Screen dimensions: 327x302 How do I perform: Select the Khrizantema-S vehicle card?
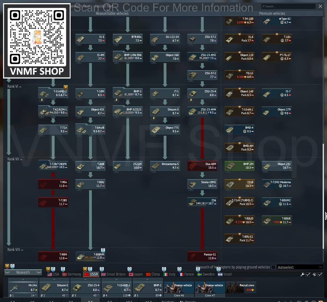tap(165, 166)
